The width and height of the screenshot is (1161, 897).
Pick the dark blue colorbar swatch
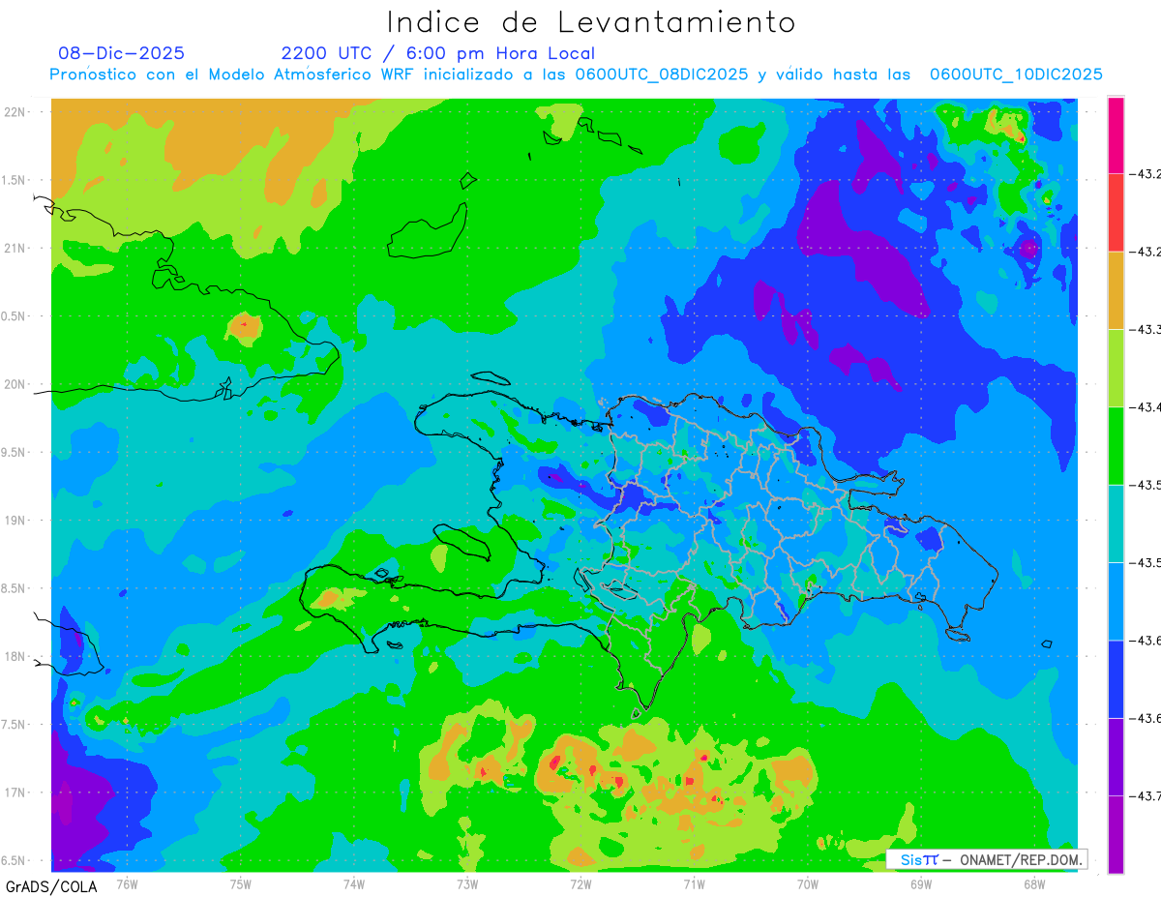[1116, 678]
